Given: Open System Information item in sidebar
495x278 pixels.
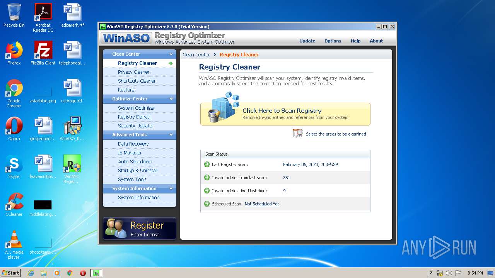Looking at the screenshot, I should tap(139, 197).
